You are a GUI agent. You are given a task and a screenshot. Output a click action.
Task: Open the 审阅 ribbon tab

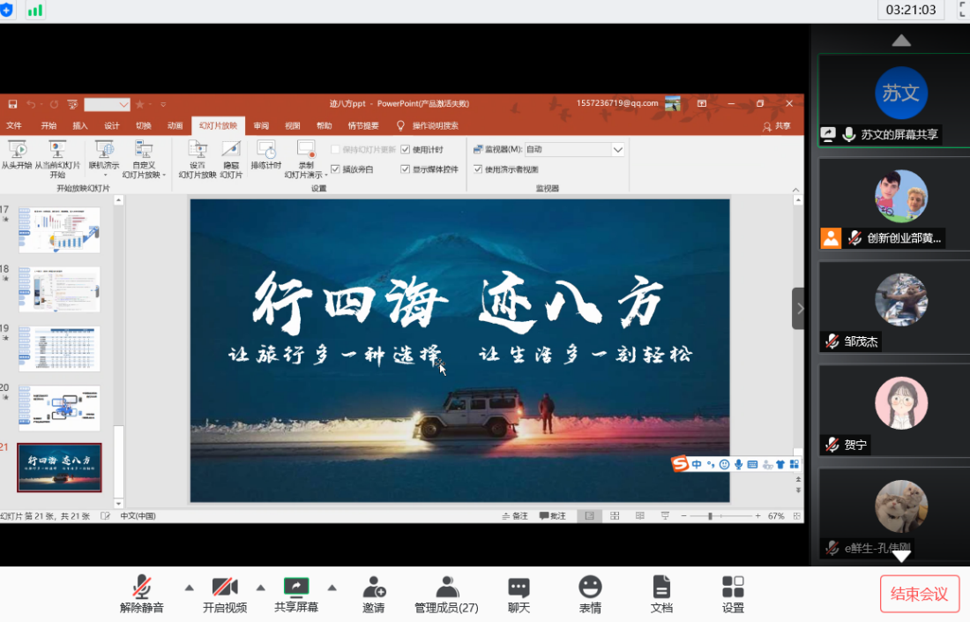(261, 126)
